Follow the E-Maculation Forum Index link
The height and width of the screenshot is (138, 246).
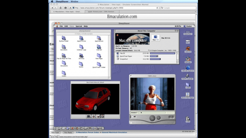coord(88,132)
